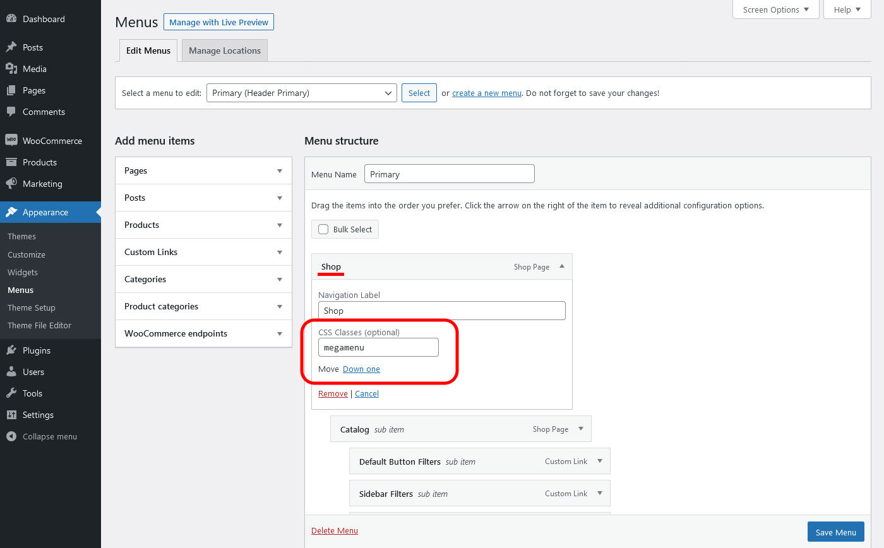Open the Select a menu dropdown
Image resolution: width=884 pixels, height=548 pixels.
[301, 93]
